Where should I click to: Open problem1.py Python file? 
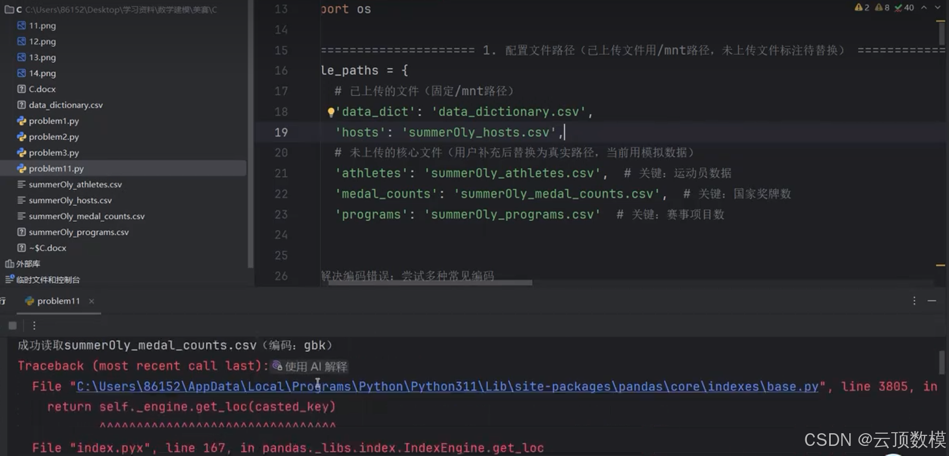pyautogui.click(x=54, y=121)
